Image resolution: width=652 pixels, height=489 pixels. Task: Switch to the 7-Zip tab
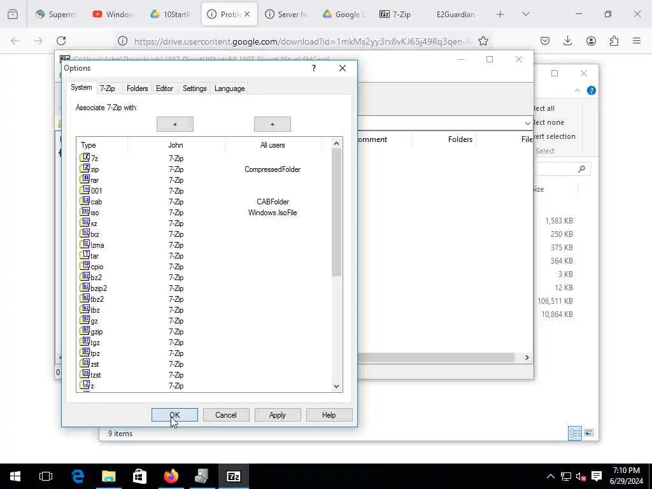[x=107, y=89]
